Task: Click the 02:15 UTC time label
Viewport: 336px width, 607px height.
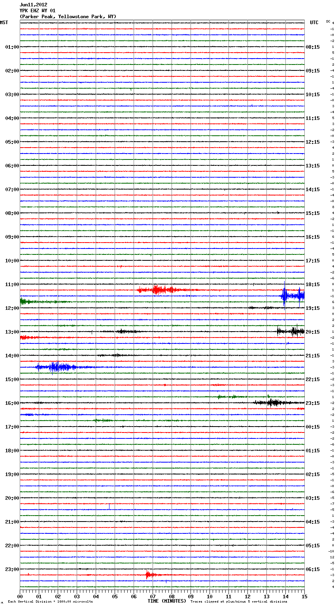Action: coord(313,474)
